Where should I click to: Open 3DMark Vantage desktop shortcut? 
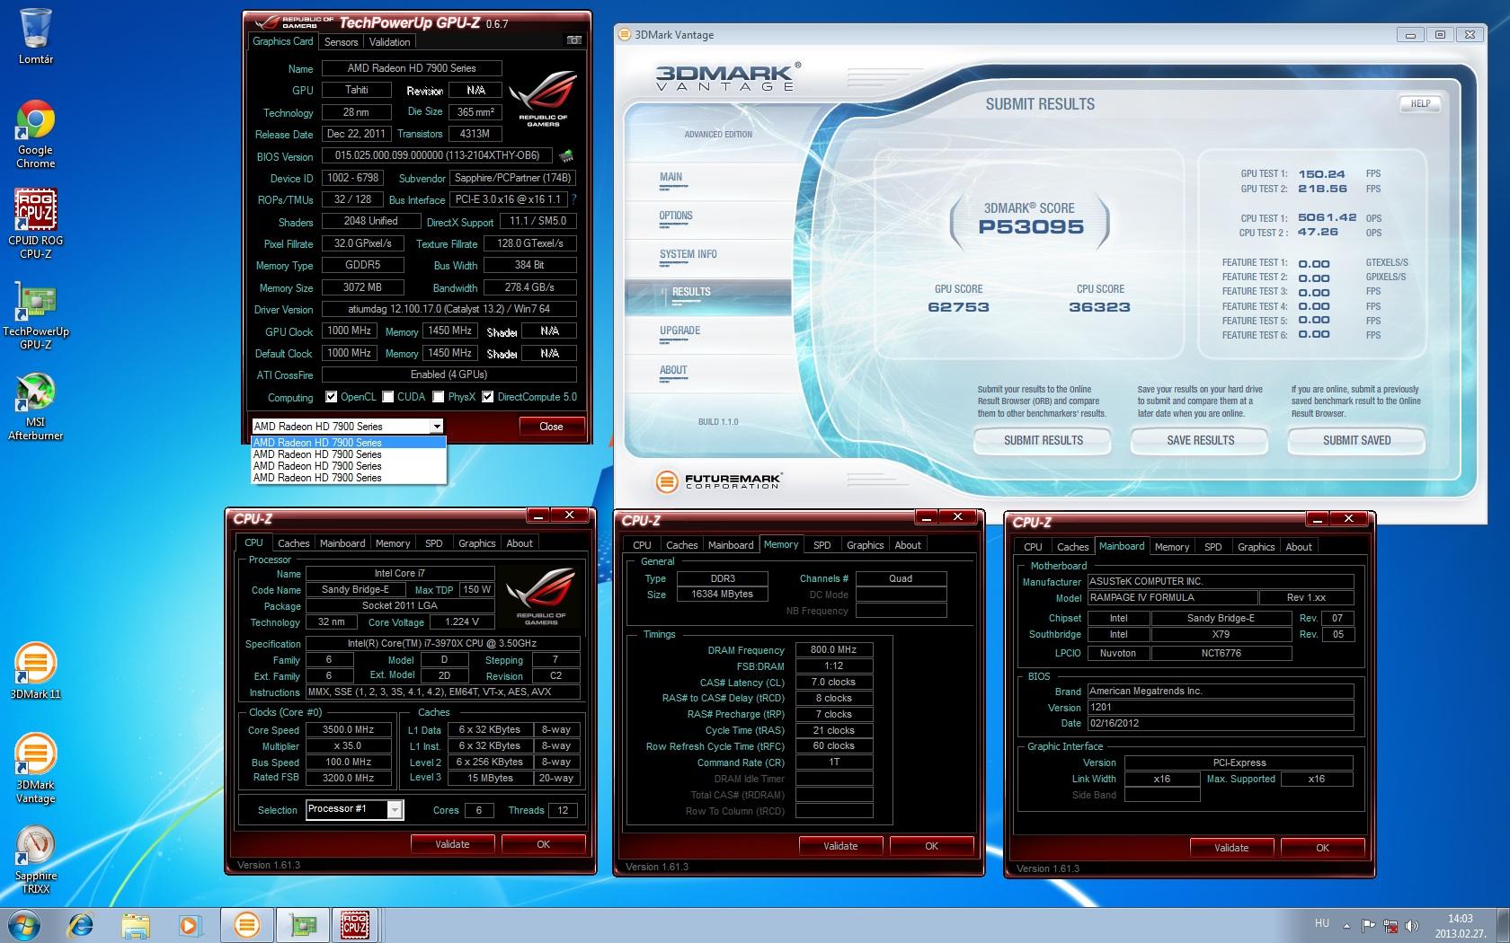pos(36,768)
